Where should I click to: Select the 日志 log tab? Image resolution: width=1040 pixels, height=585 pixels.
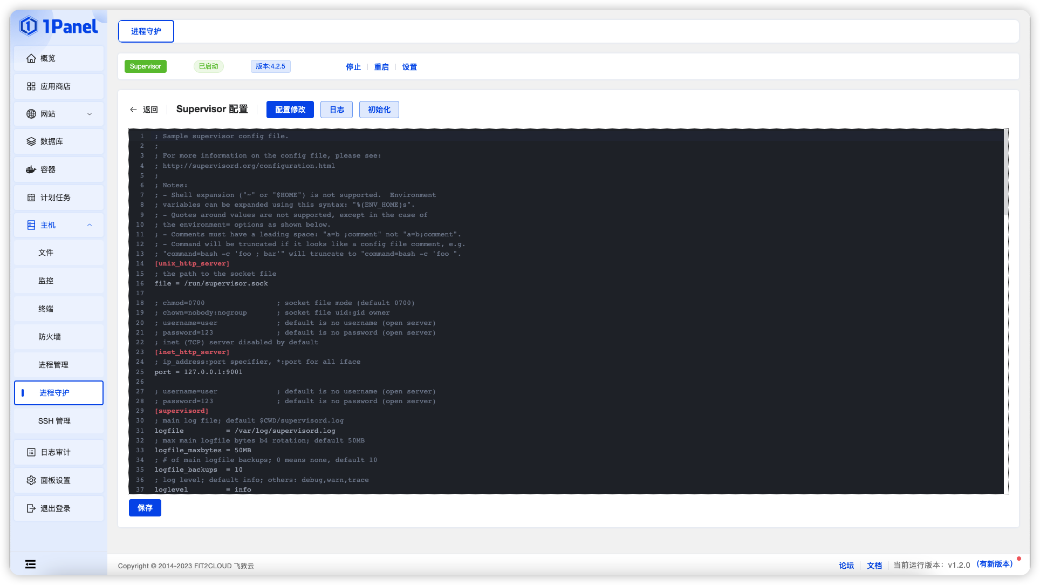pyautogui.click(x=337, y=110)
